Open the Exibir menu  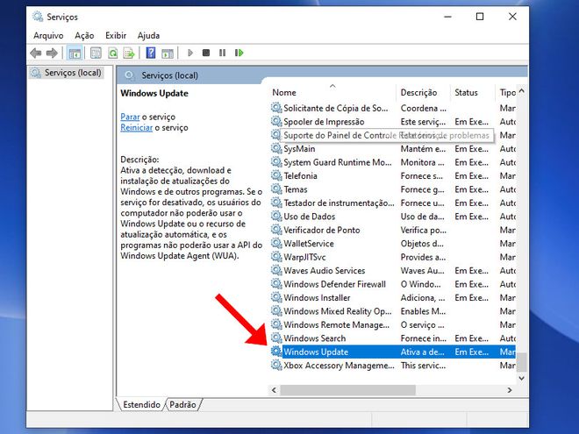click(x=116, y=35)
